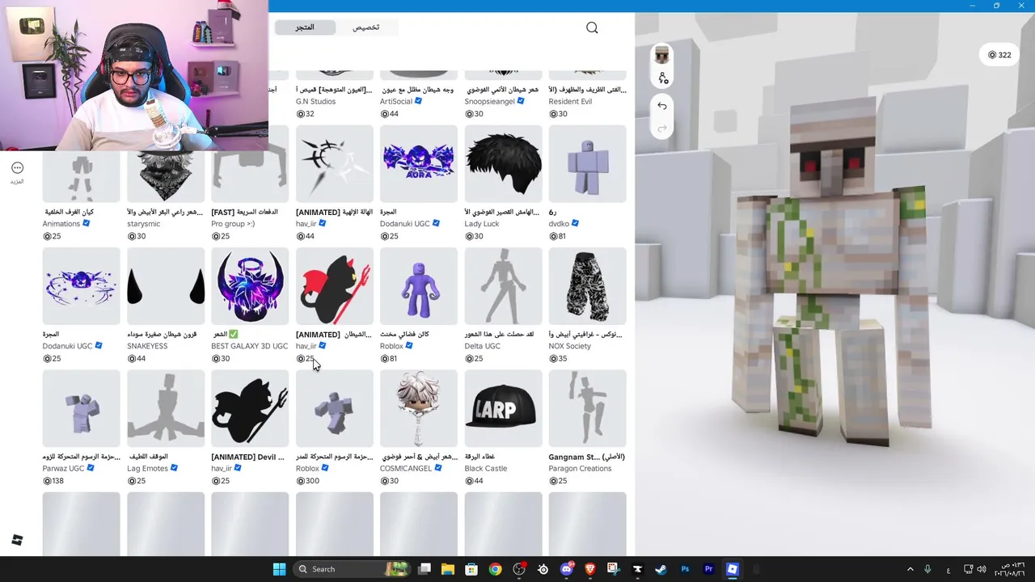Open Steam from the taskbar
The width and height of the screenshot is (1035, 582).
661,569
